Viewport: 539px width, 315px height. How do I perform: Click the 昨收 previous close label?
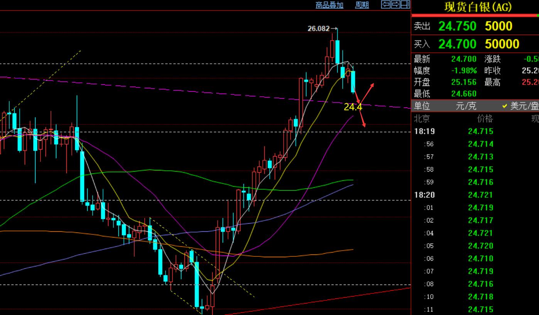(x=493, y=71)
